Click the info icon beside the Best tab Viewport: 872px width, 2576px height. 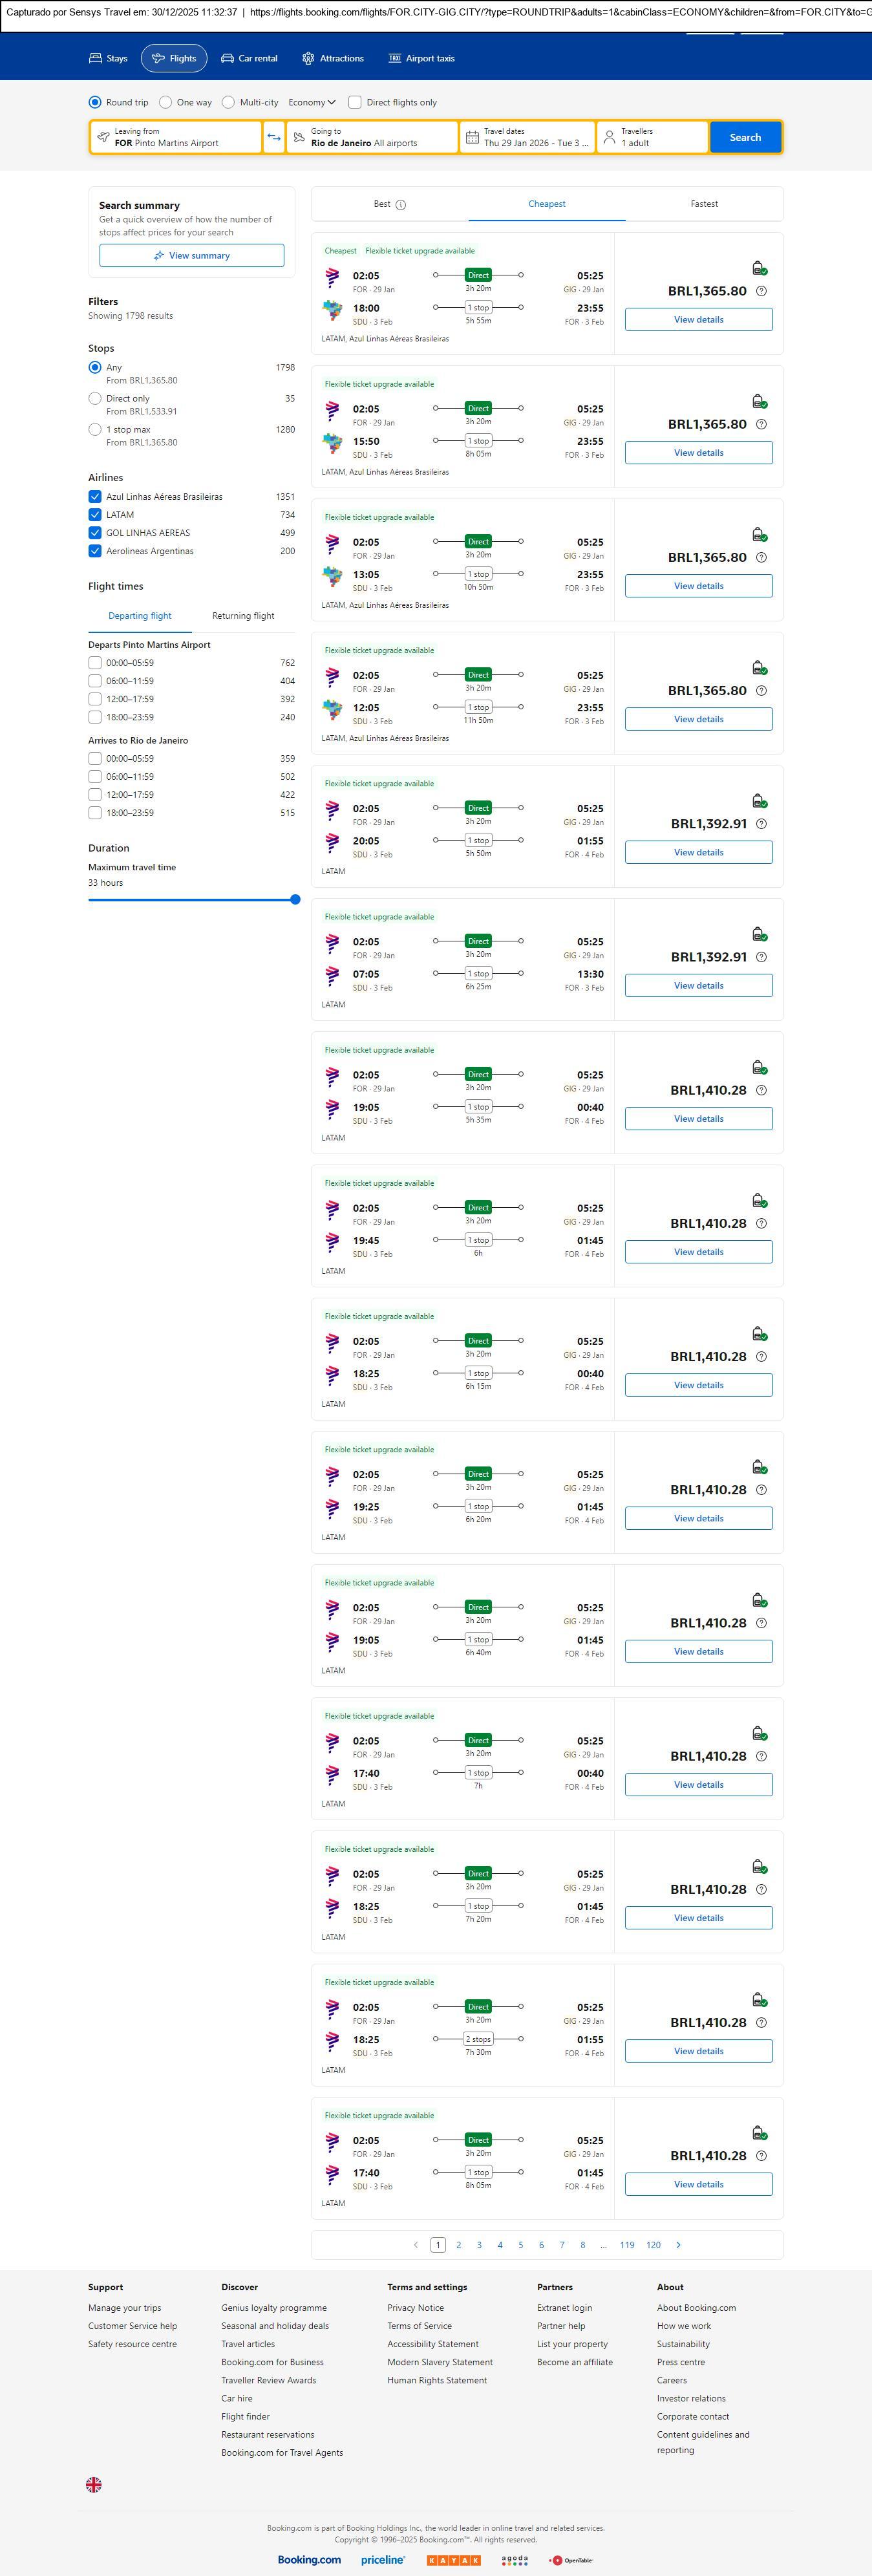pyautogui.click(x=401, y=205)
